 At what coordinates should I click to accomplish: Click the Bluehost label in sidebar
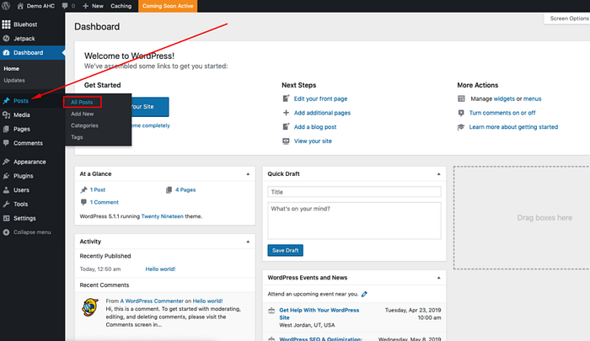pyautogui.click(x=25, y=24)
